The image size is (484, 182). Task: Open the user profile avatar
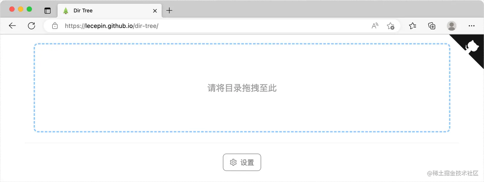click(x=452, y=26)
